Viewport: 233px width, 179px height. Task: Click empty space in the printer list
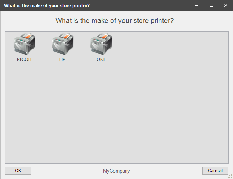click(117, 111)
